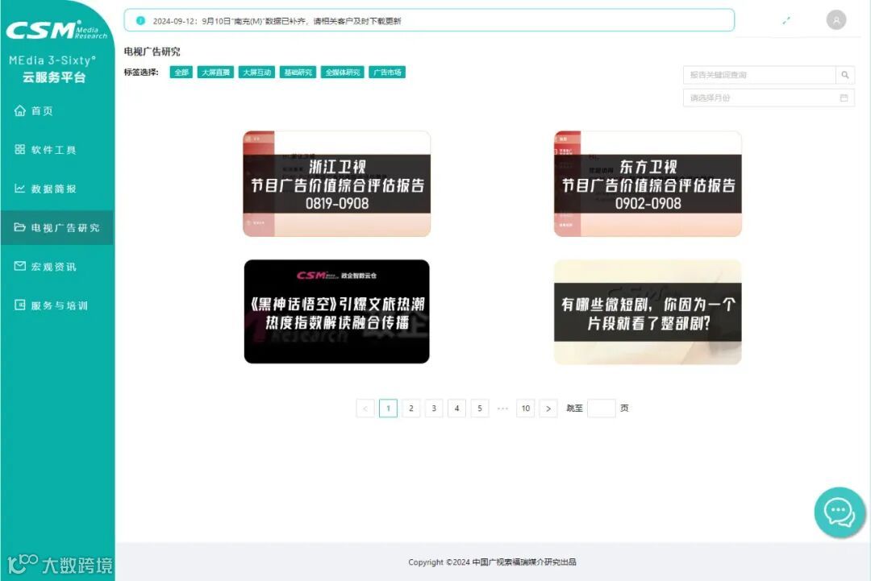
Task: Select the 全媒体研究 tag filter
Action: (343, 73)
